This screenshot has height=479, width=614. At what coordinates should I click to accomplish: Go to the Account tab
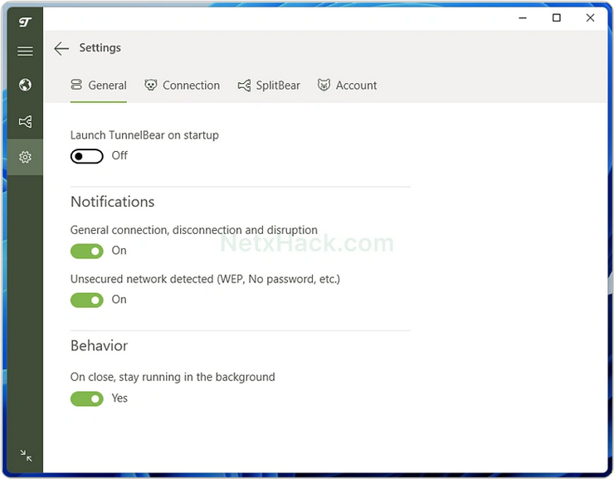(347, 86)
